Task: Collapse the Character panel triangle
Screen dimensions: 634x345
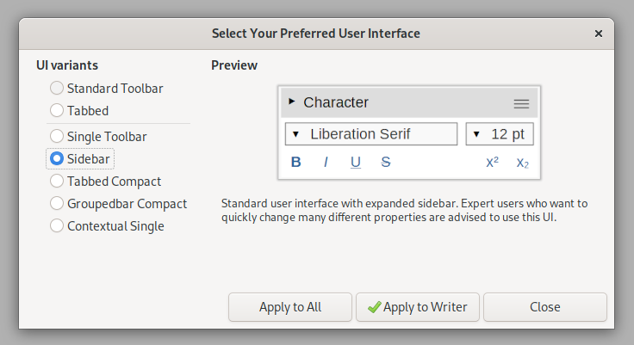Action: [292, 102]
